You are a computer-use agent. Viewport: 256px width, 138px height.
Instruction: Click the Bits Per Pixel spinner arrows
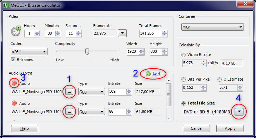204,88
